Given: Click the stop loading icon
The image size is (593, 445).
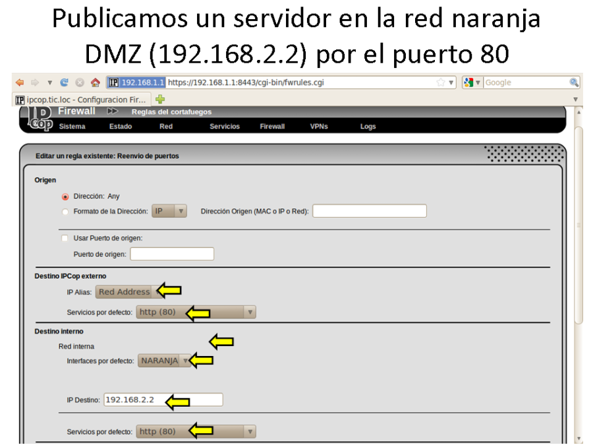Looking at the screenshot, I should (79, 82).
